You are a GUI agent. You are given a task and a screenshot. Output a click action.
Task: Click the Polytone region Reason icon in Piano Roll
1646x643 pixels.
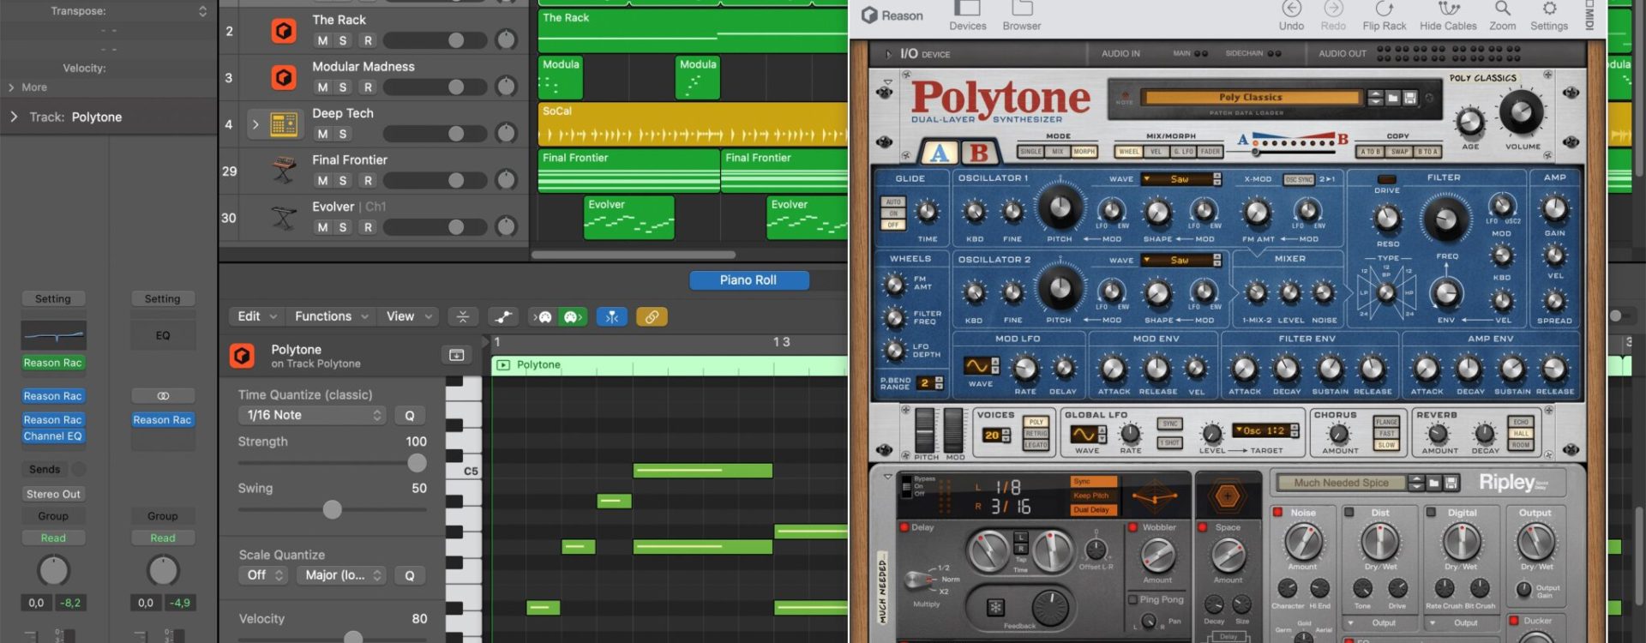coord(242,356)
